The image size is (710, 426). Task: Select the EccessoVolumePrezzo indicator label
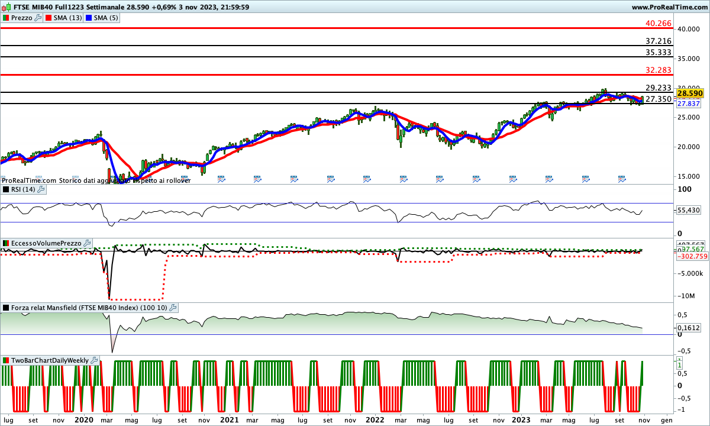[46, 243]
